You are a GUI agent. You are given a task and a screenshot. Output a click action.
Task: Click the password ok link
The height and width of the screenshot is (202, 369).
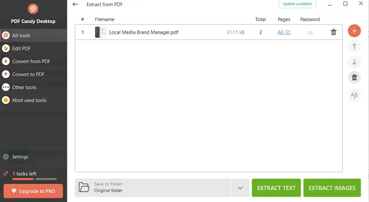pos(310,32)
